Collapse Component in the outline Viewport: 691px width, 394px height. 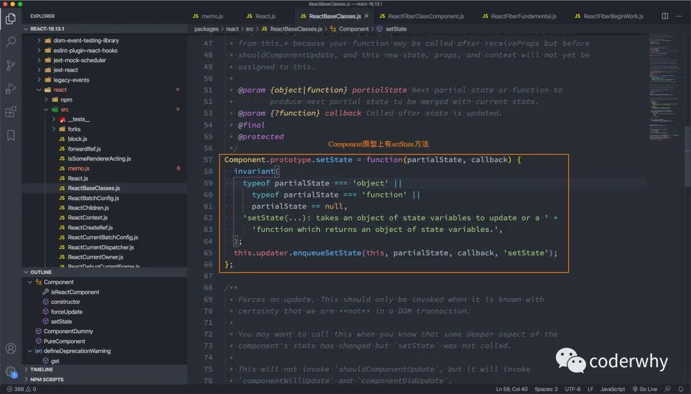tap(30, 282)
